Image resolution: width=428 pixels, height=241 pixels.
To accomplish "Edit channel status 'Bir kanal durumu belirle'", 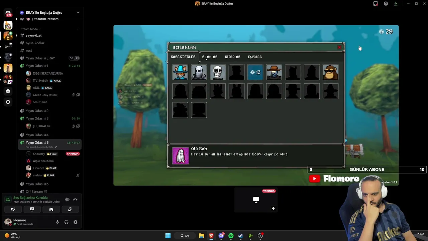I will tap(41, 147).
